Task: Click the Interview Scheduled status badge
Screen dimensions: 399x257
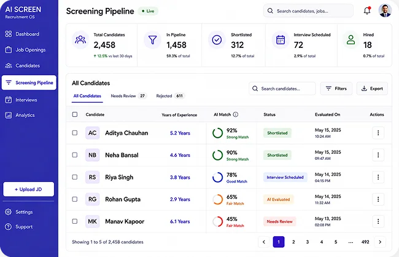Action: tap(285, 177)
